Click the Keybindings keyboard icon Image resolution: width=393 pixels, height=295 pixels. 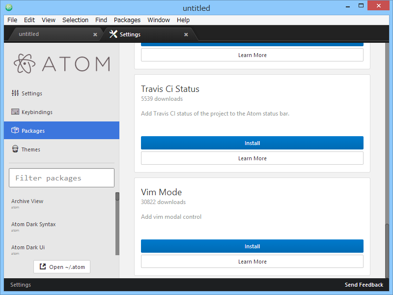tap(15, 112)
